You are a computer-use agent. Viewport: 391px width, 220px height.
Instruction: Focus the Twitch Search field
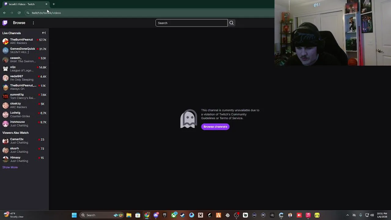192,23
